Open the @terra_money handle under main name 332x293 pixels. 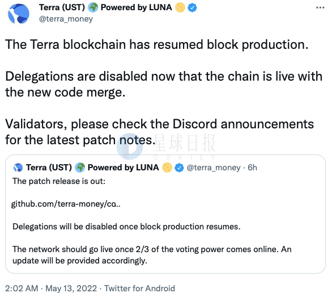pos(66,19)
